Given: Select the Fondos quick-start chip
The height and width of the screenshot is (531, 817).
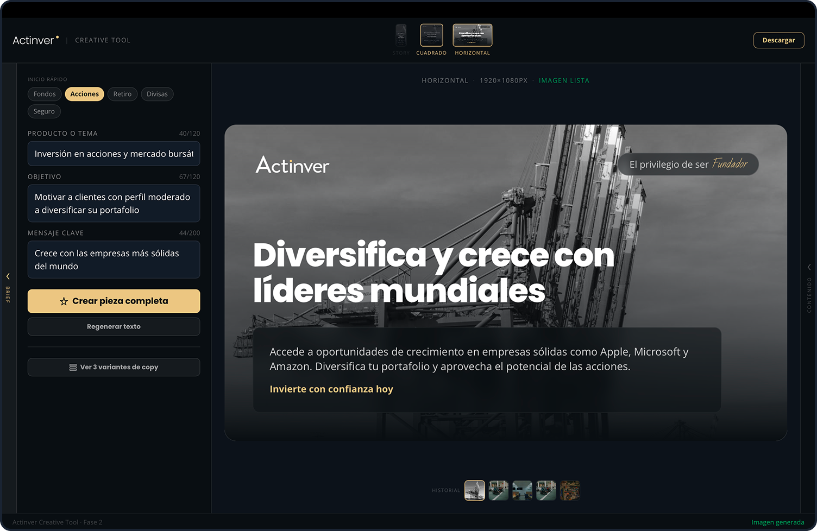Looking at the screenshot, I should (45, 94).
